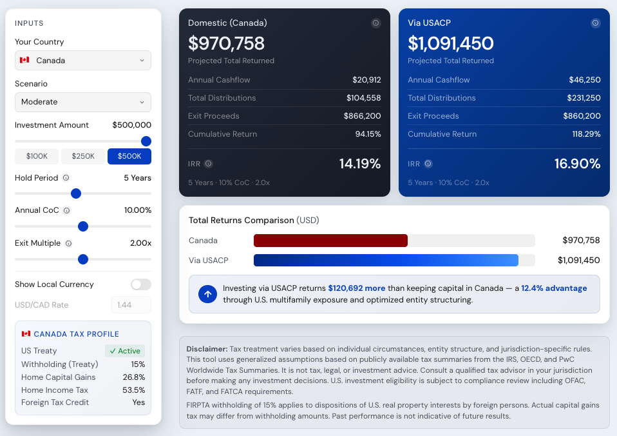Click the Home Capital Gains 26.8% value
Viewport: 617px width, 436px height.
click(x=134, y=377)
